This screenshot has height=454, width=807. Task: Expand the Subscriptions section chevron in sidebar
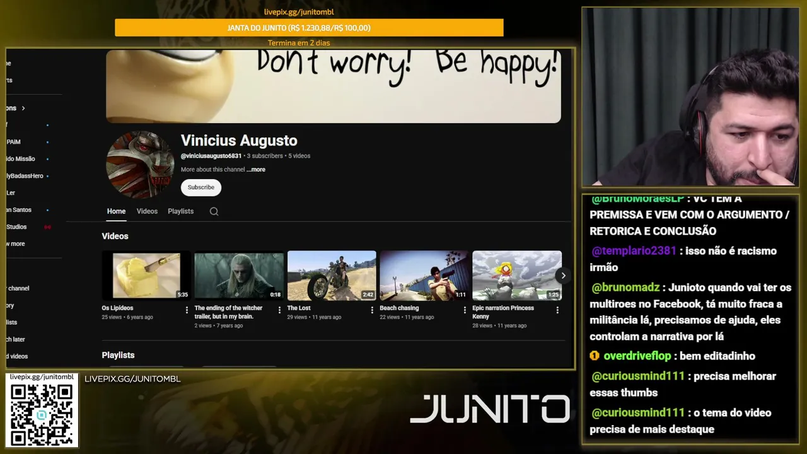[x=23, y=108]
